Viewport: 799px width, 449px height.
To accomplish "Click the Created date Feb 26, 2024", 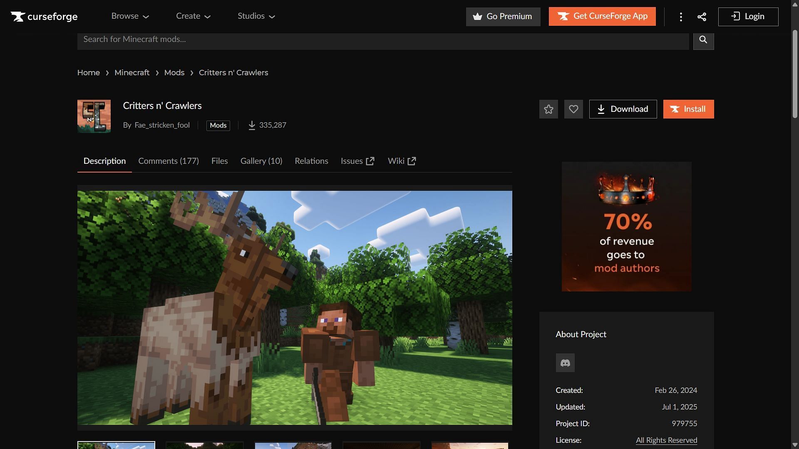I will point(676,390).
